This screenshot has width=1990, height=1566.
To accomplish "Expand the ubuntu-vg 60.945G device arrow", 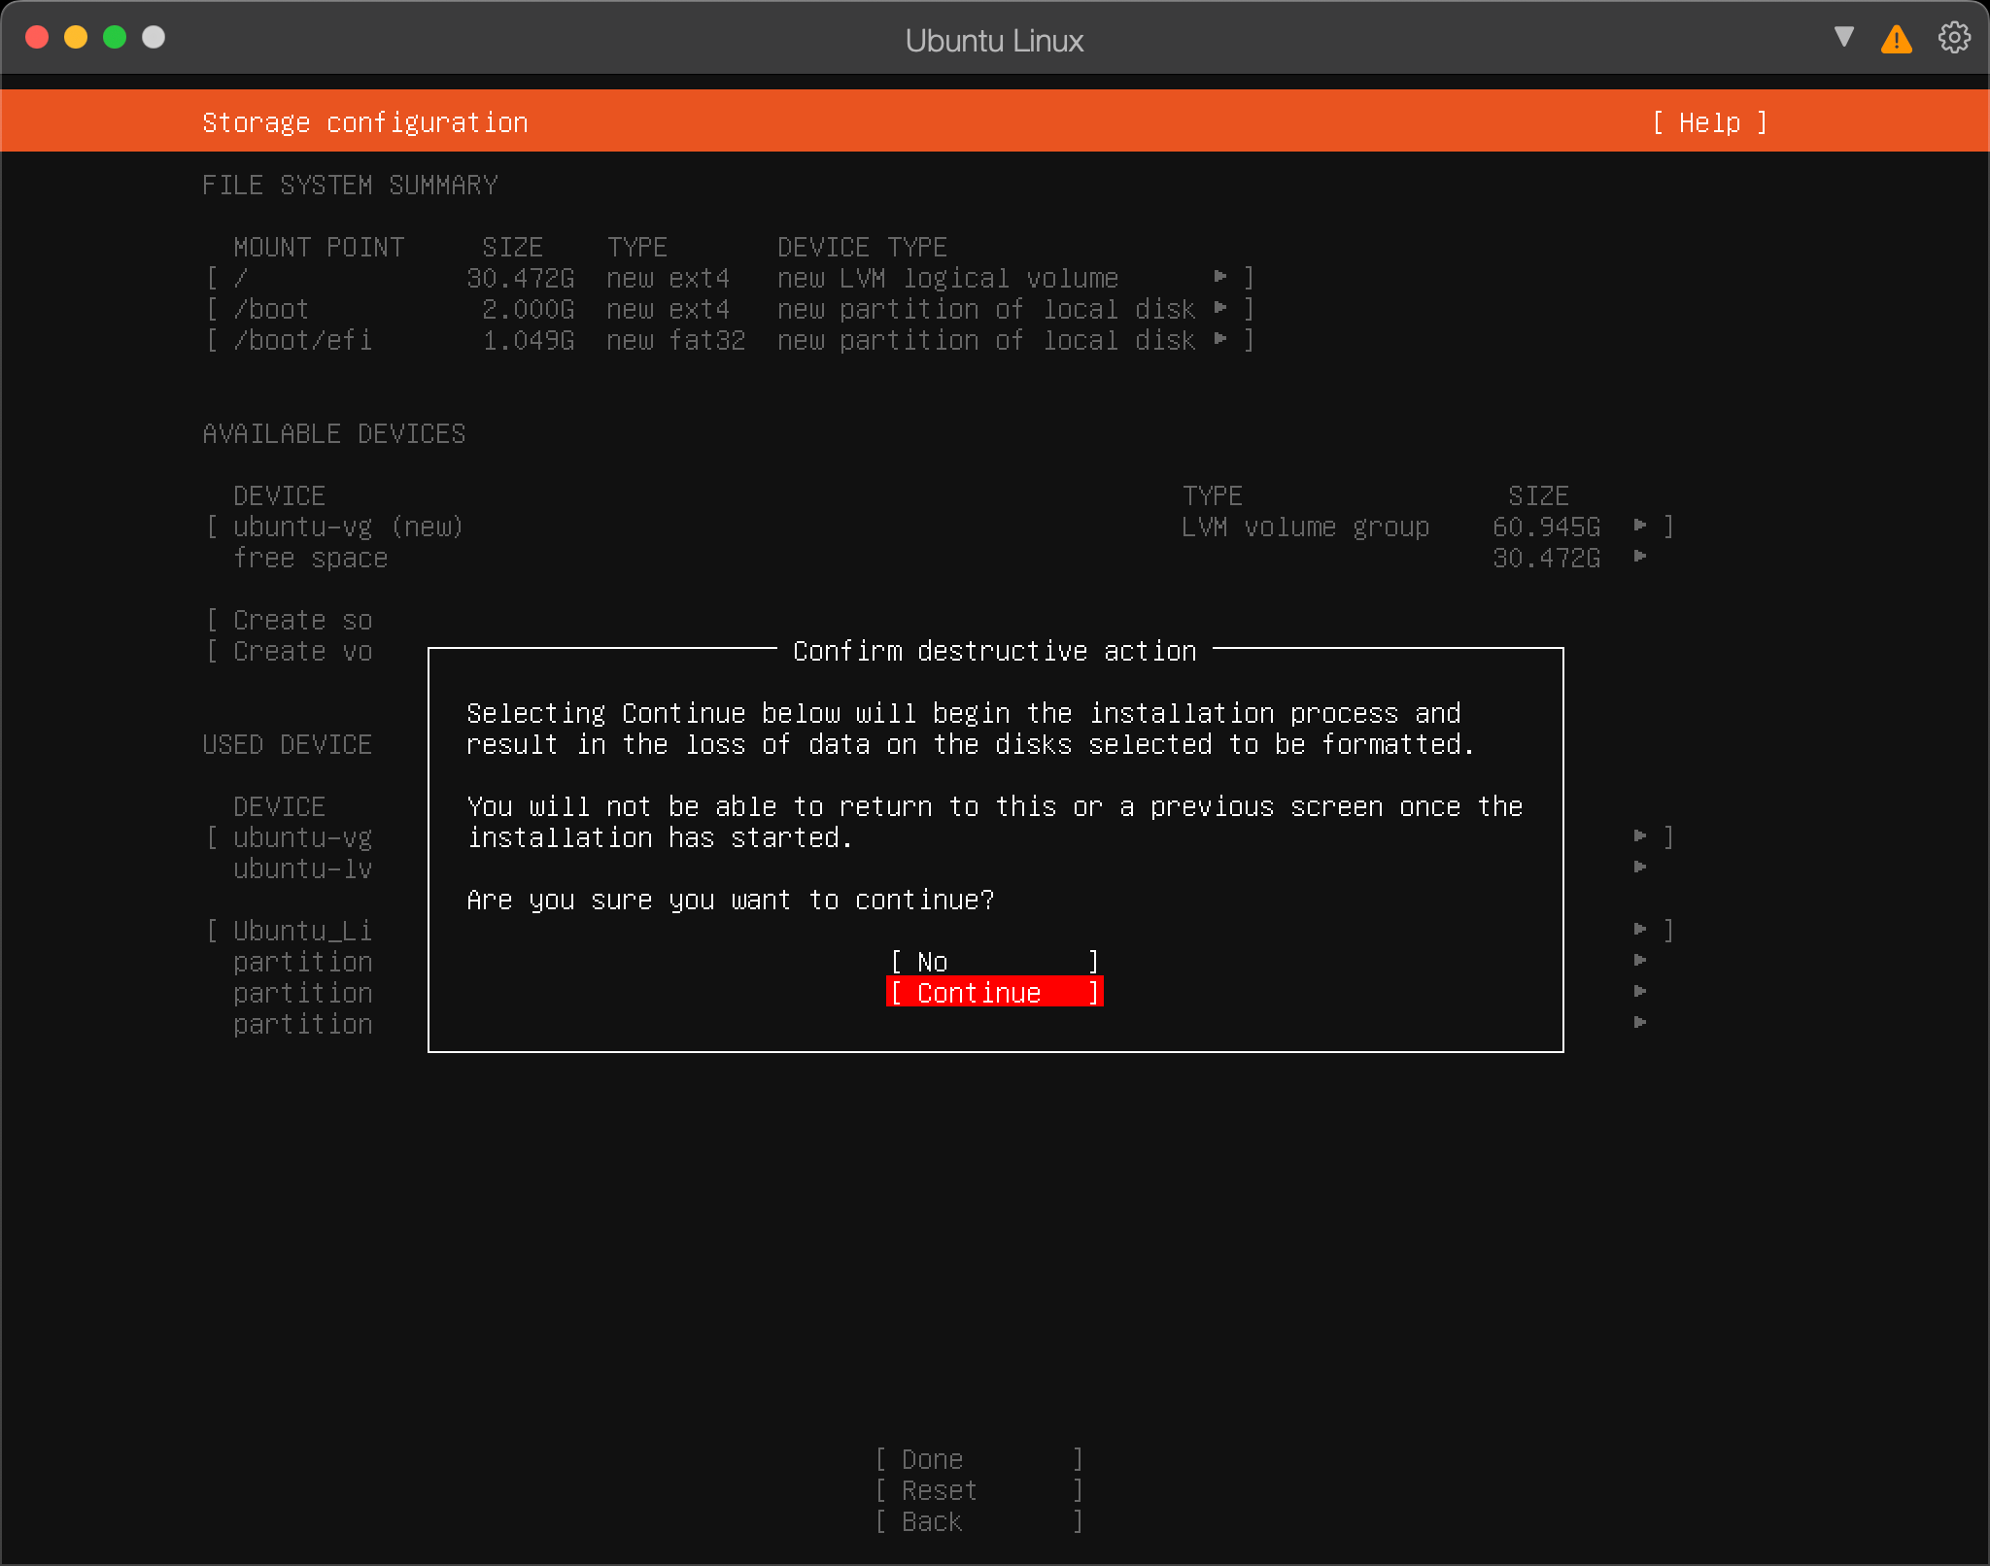I will [1640, 526].
